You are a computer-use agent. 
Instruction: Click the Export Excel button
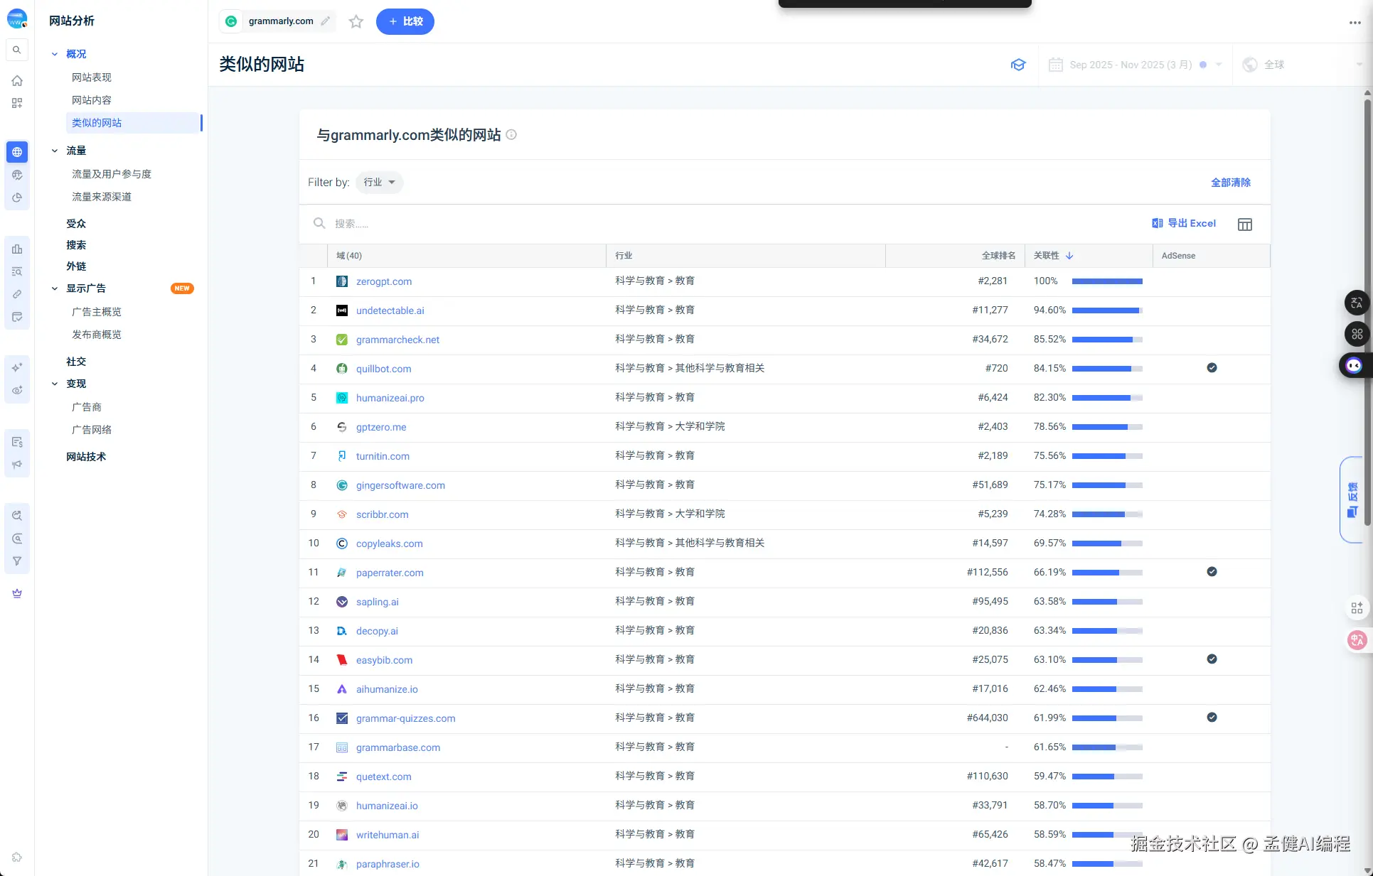coord(1184,223)
